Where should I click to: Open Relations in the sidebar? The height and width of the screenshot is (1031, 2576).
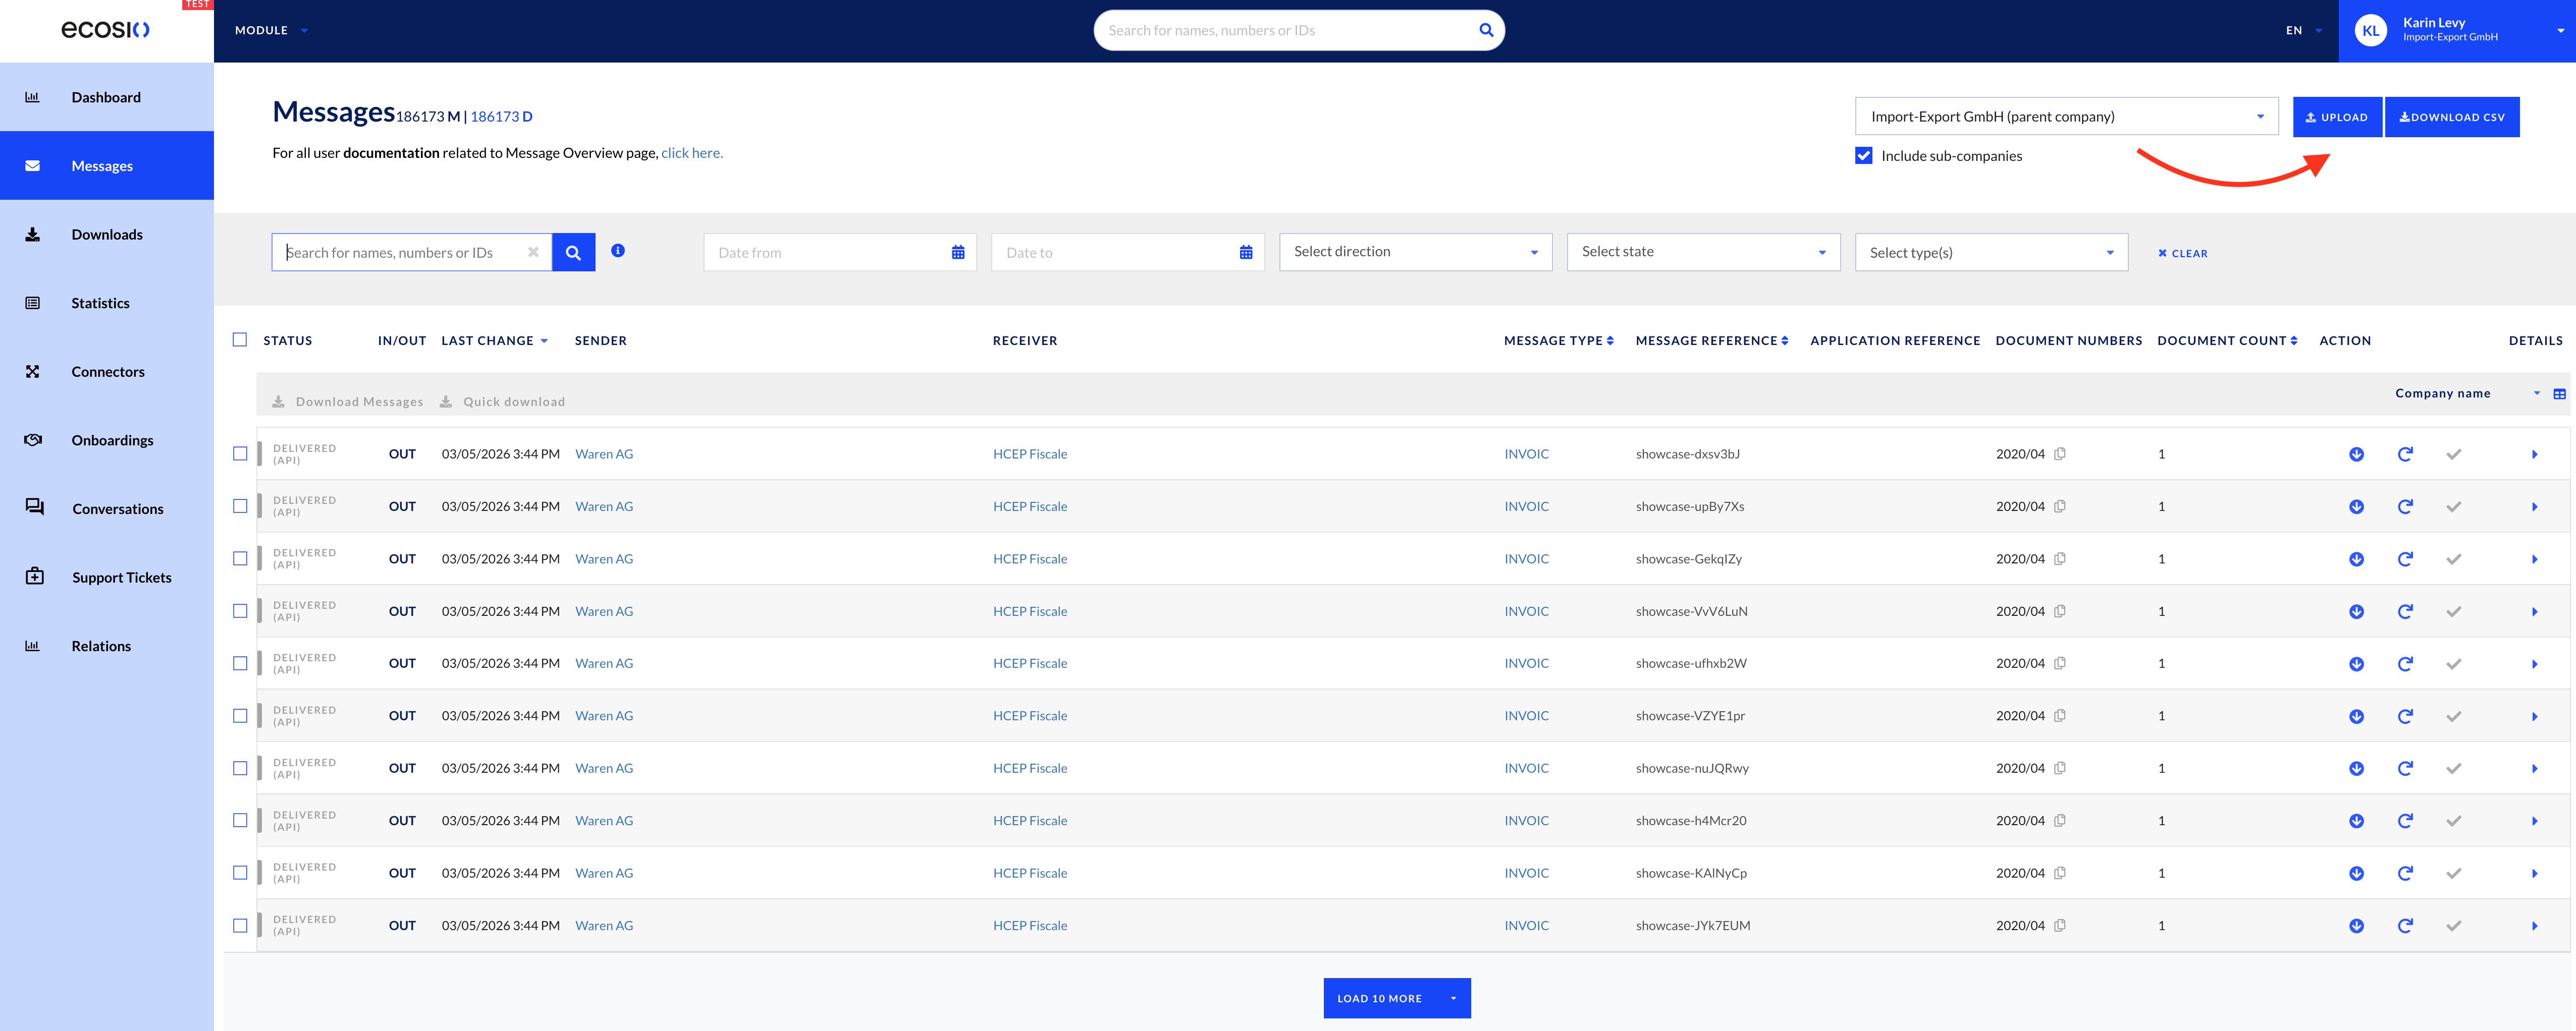[106, 646]
